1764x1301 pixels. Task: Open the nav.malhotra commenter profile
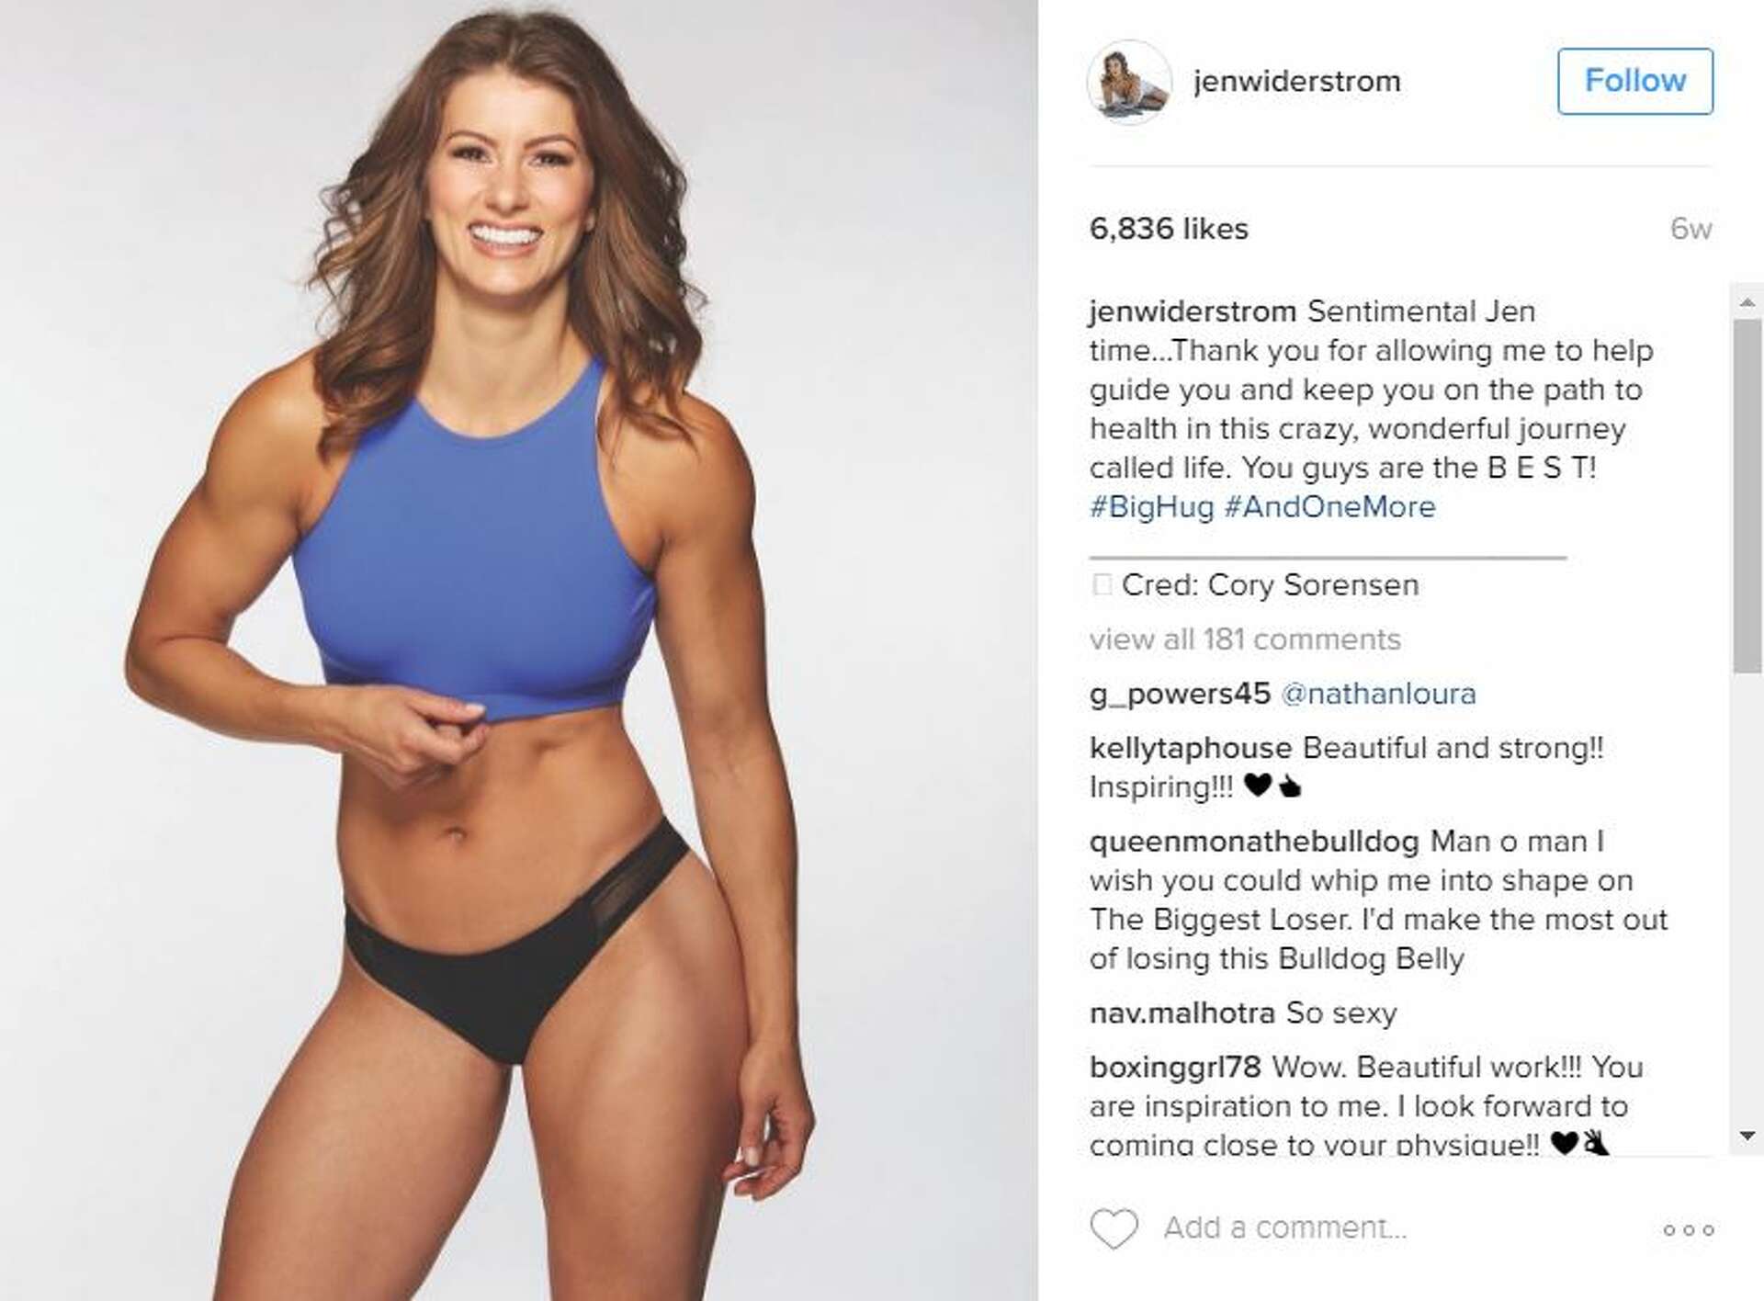click(x=1182, y=1013)
